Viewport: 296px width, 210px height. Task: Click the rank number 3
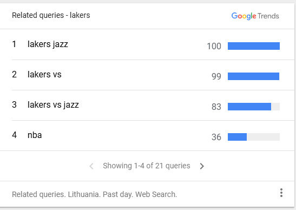[x=15, y=104]
